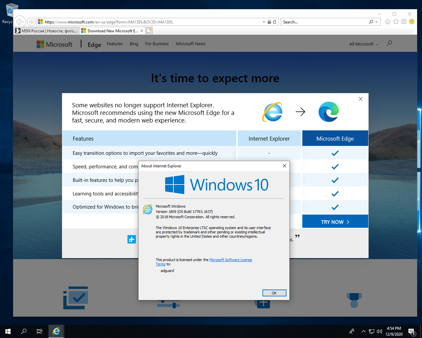
Task: Click the search magnifier in Search box
Action: click(x=371, y=22)
